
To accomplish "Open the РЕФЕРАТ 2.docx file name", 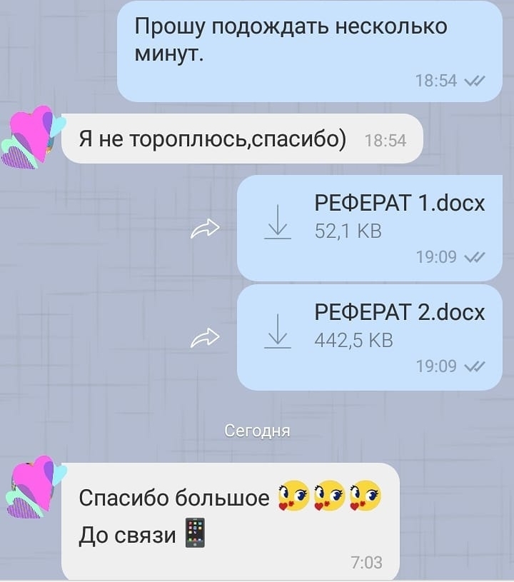I will 400,312.
